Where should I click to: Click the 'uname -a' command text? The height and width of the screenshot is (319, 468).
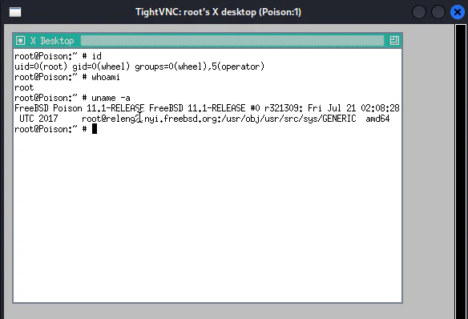point(111,98)
